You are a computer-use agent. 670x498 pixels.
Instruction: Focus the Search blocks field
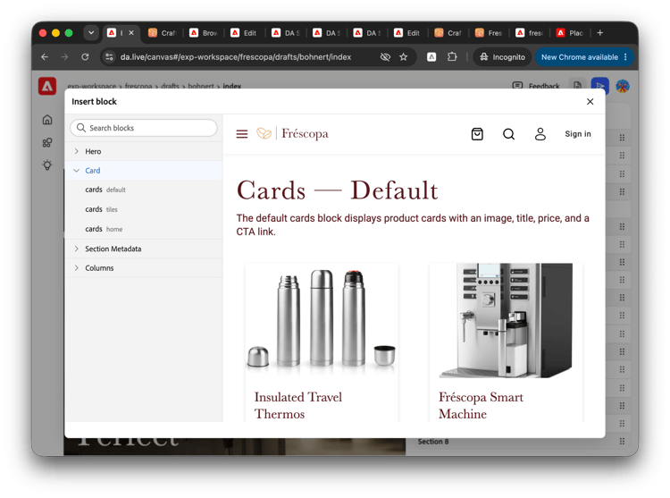click(144, 128)
